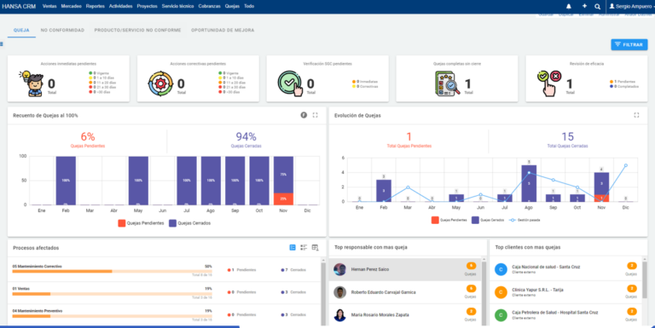Toggle Quejas Pendientes legend in Recuento chart
This screenshot has height=328, width=655.
141,223
